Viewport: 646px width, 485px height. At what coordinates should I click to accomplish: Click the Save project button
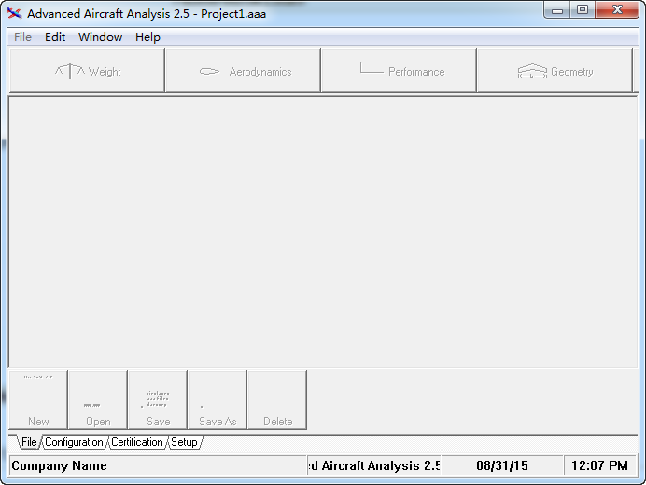(x=158, y=400)
